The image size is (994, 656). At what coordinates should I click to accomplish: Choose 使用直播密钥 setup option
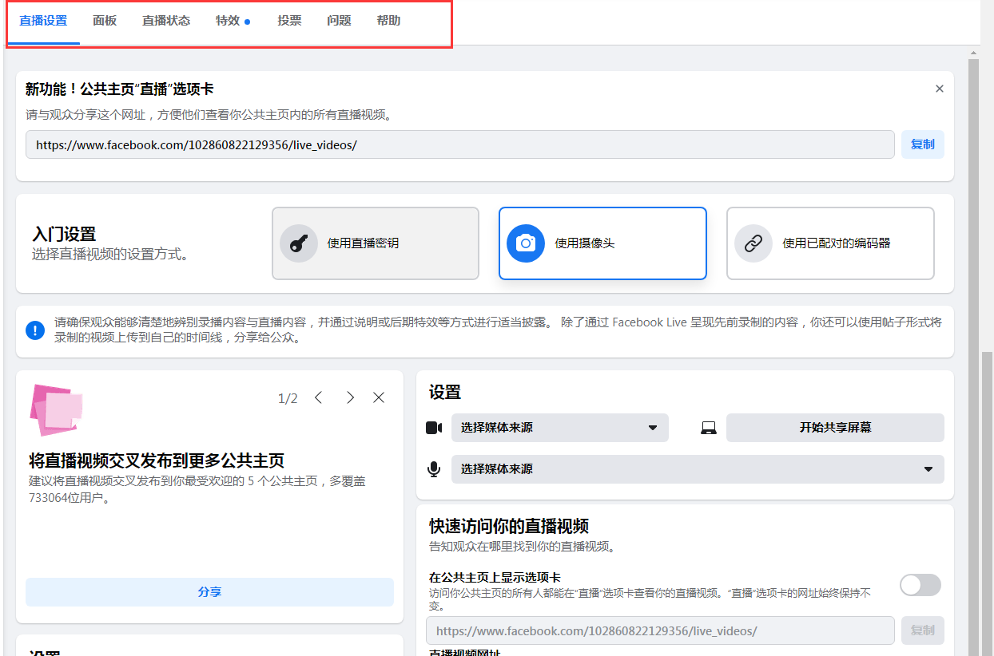(x=376, y=243)
